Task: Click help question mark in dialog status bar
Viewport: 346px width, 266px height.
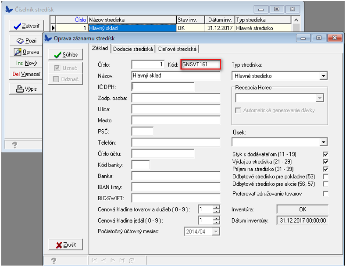Action: (x=54, y=261)
